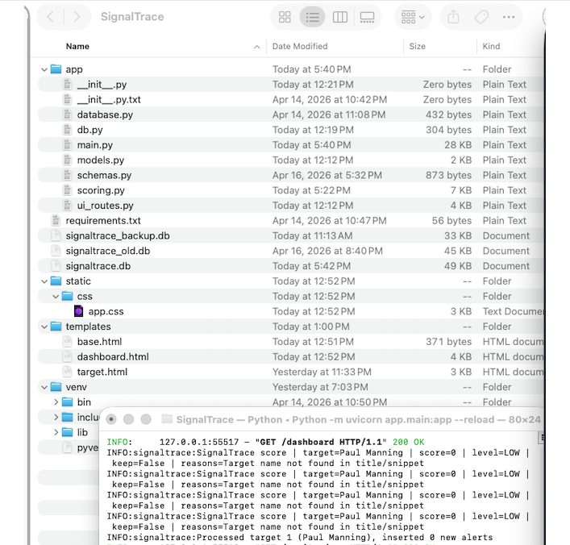
Task: Select the scoring.py file
Action: 290,190
